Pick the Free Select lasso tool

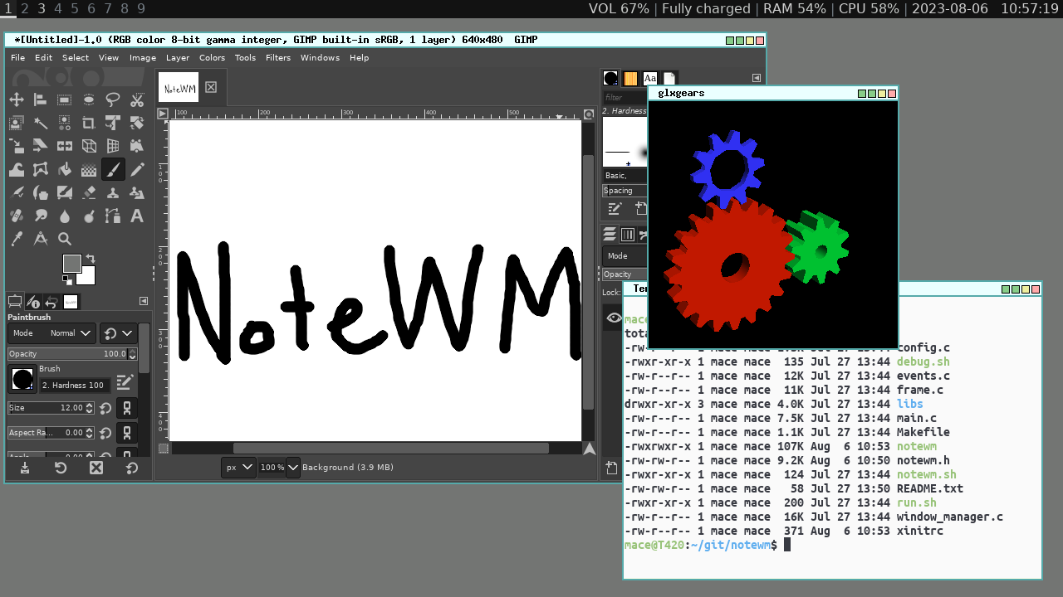coord(113,99)
